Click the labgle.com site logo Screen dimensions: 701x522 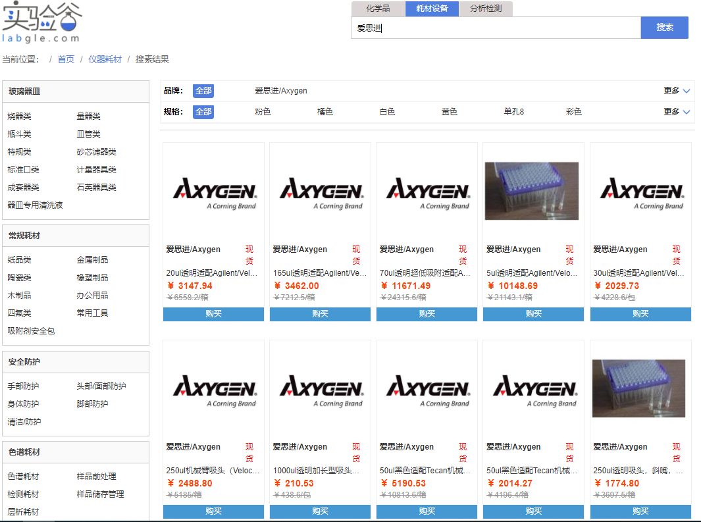(41, 22)
